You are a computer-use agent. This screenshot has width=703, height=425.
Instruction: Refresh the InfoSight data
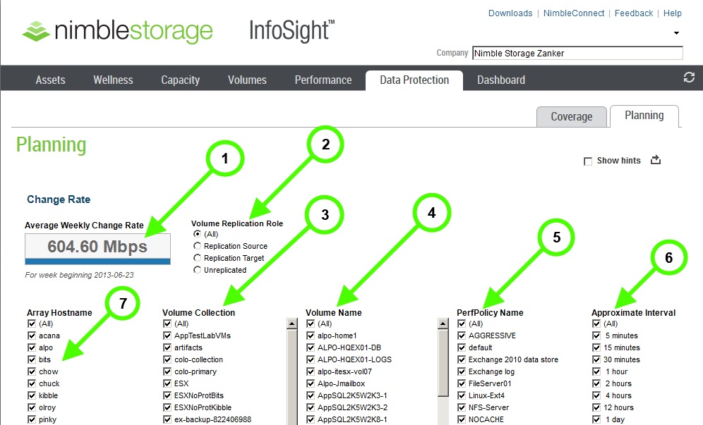(689, 78)
